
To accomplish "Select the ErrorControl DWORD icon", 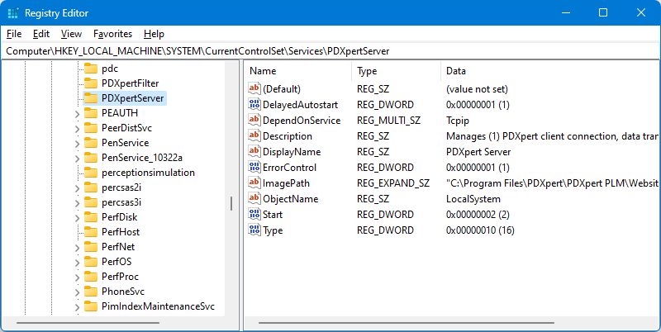I will tap(254, 168).
